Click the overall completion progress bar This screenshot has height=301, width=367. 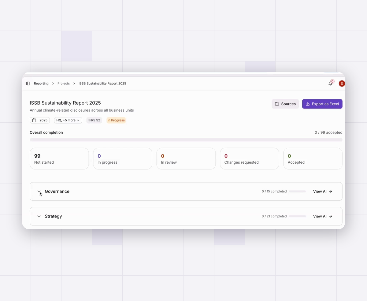coord(186,140)
